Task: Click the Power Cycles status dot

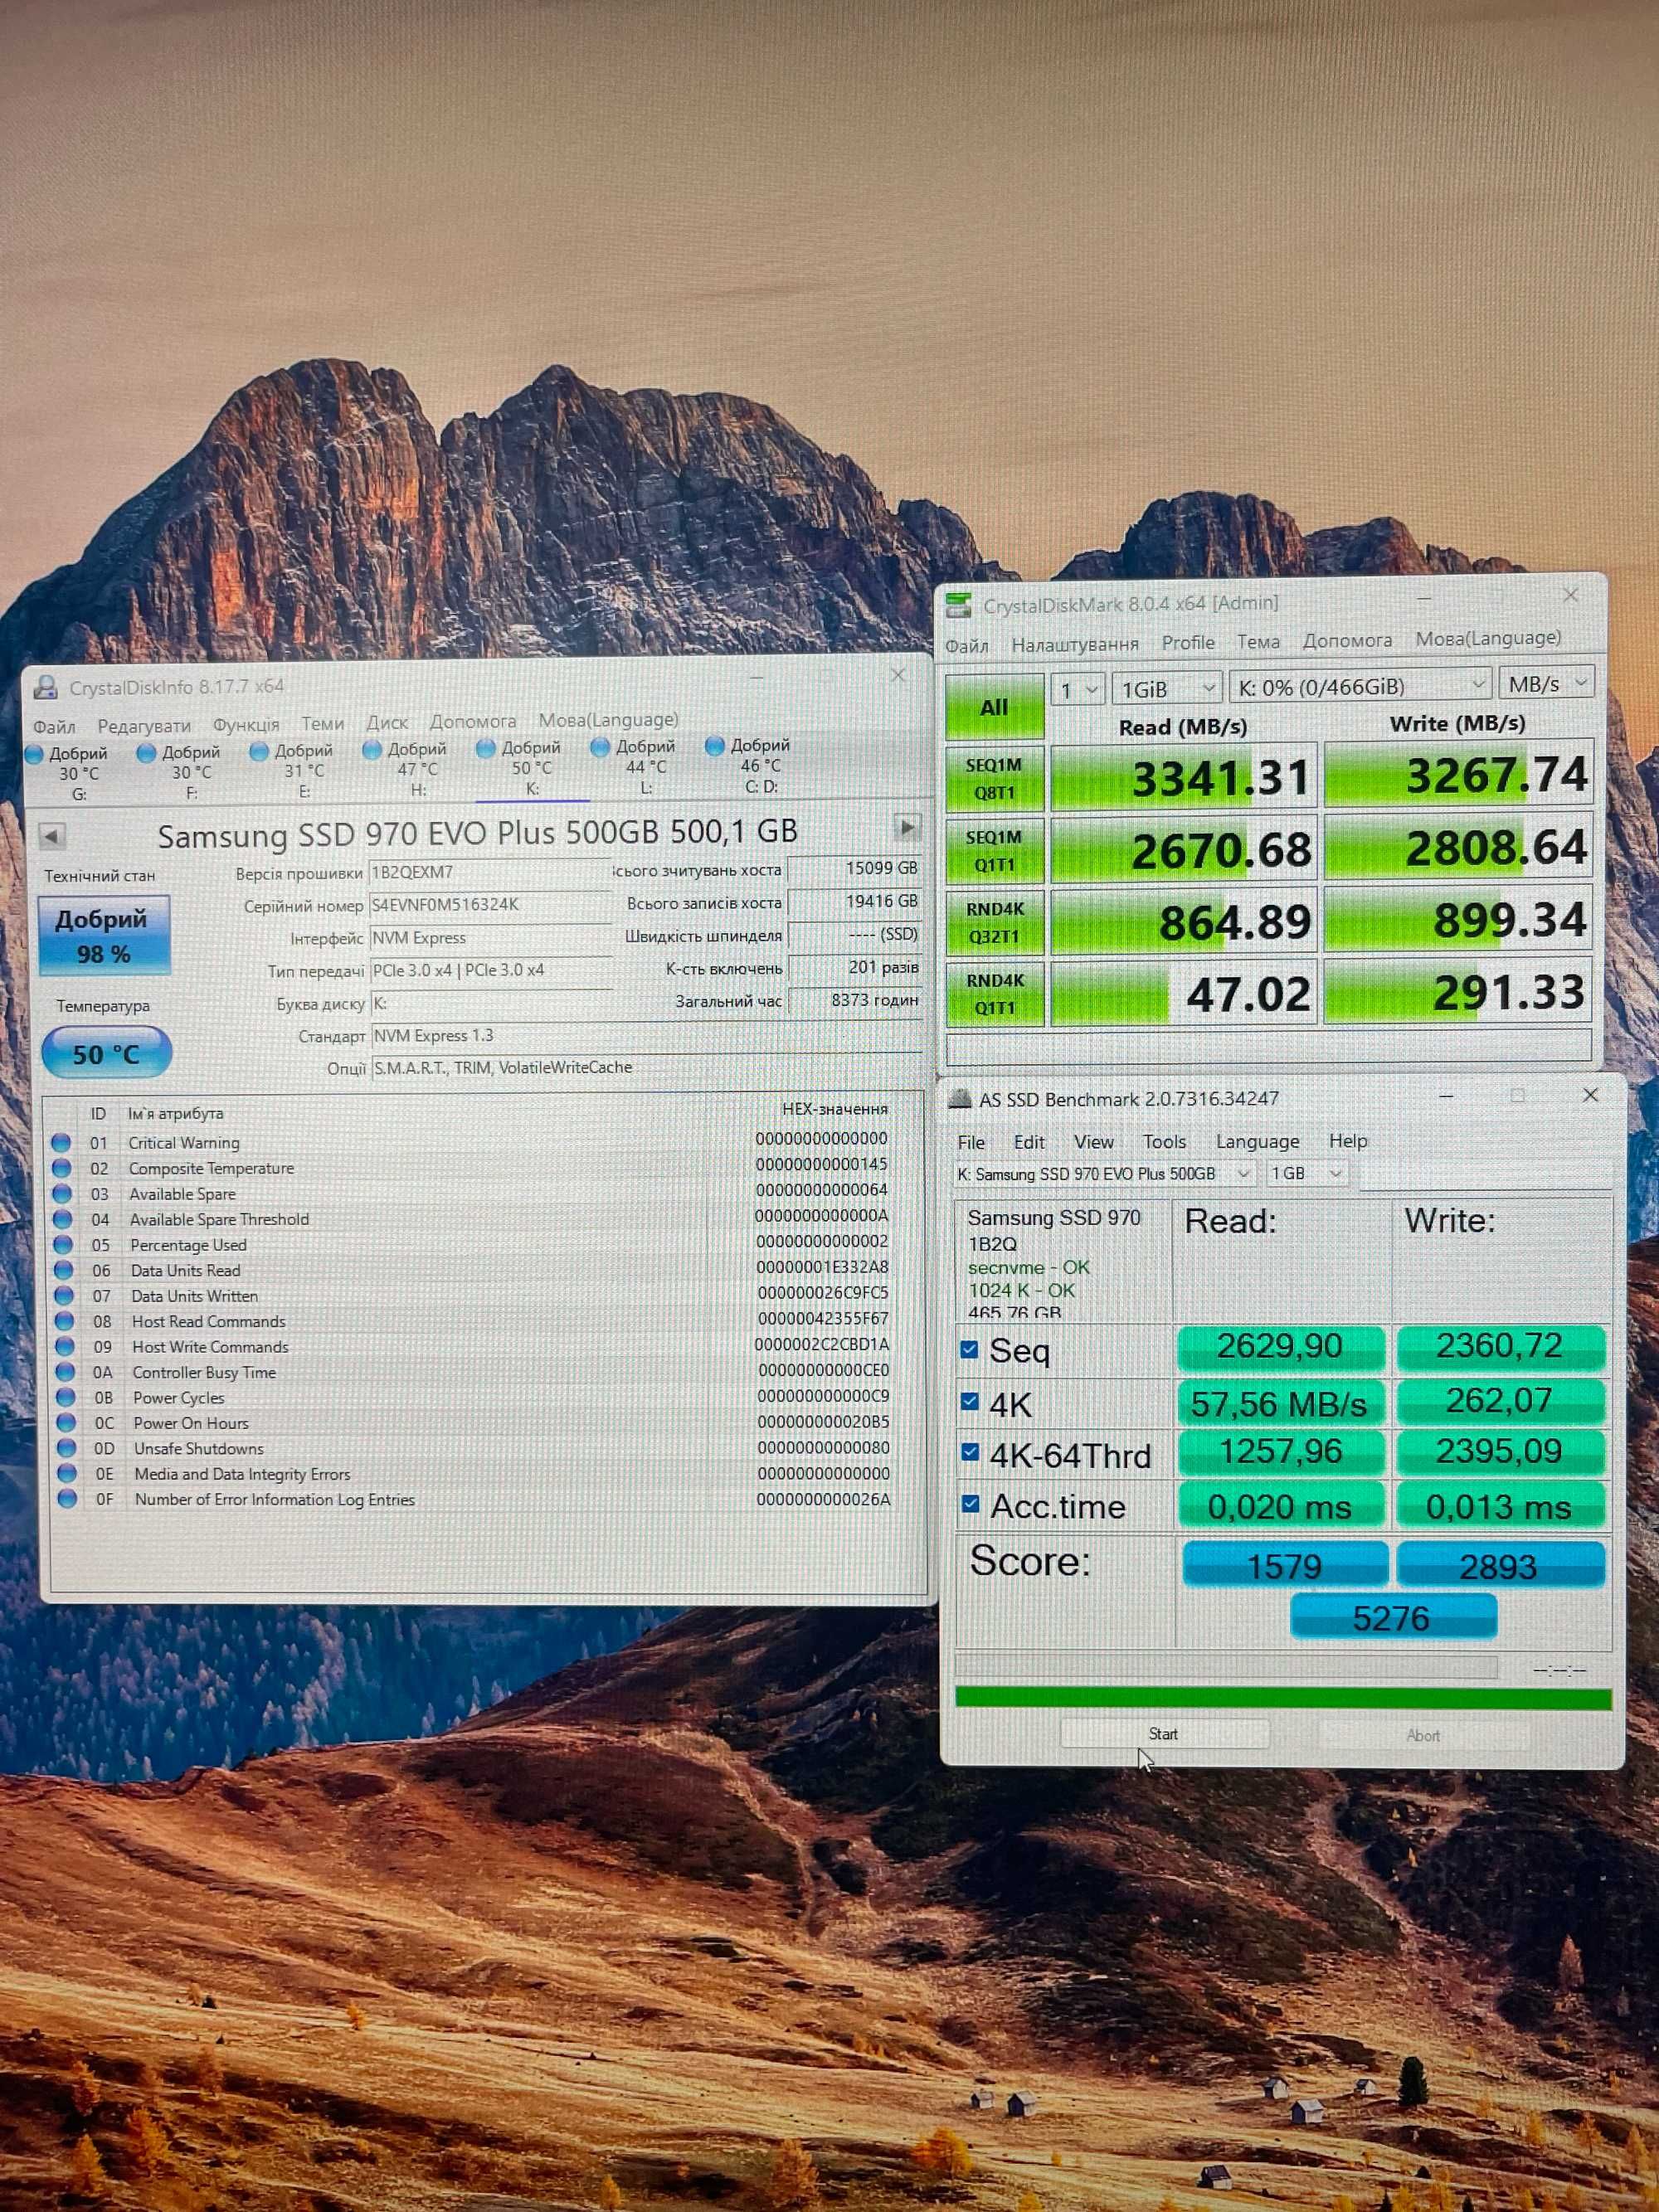Action: click(x=65, y=1397)
